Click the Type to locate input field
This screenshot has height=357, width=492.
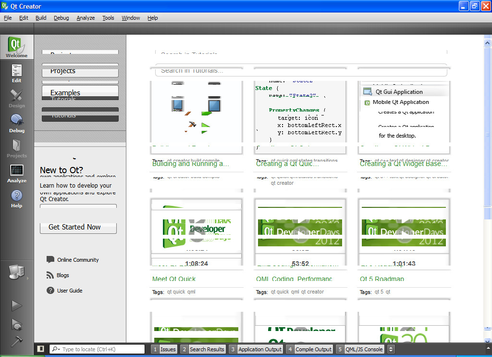(x=97, y=349)
